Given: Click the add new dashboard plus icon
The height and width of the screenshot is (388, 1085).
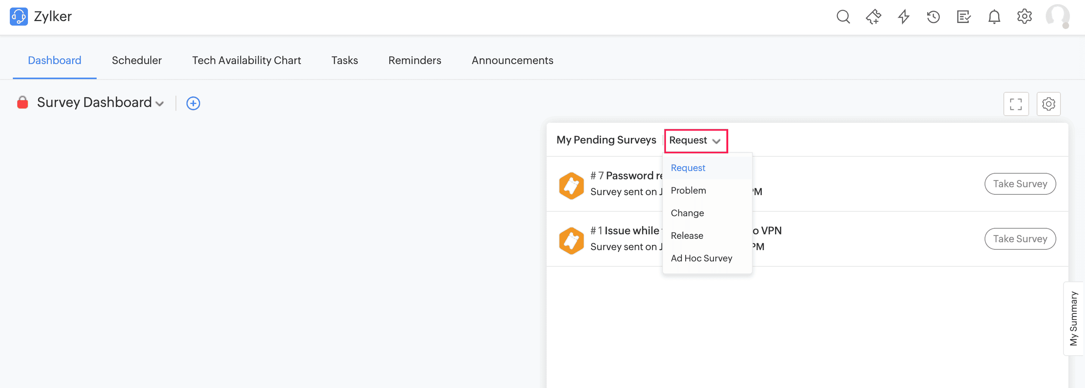Looking at the screenshot, I should coord(193,104).
